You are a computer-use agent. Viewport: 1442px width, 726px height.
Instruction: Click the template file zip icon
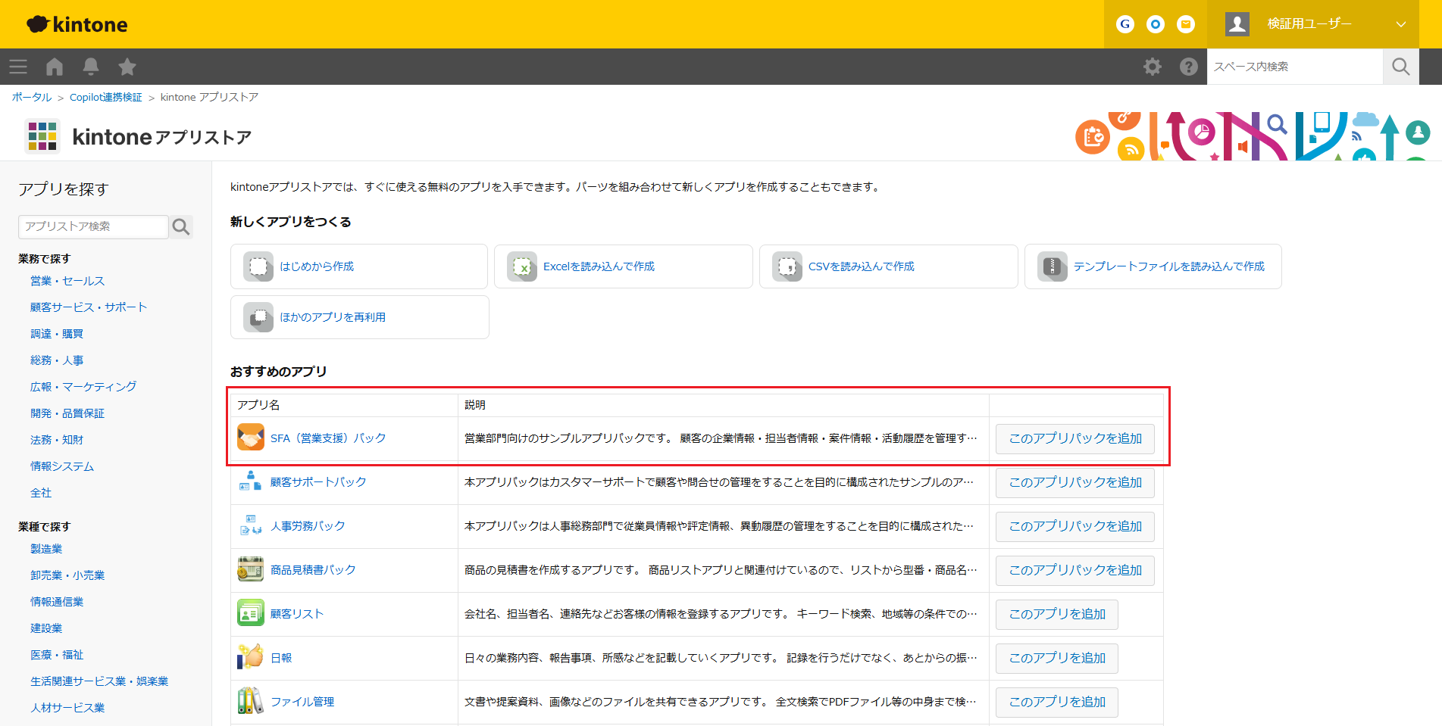click(x=1053, y=266)
